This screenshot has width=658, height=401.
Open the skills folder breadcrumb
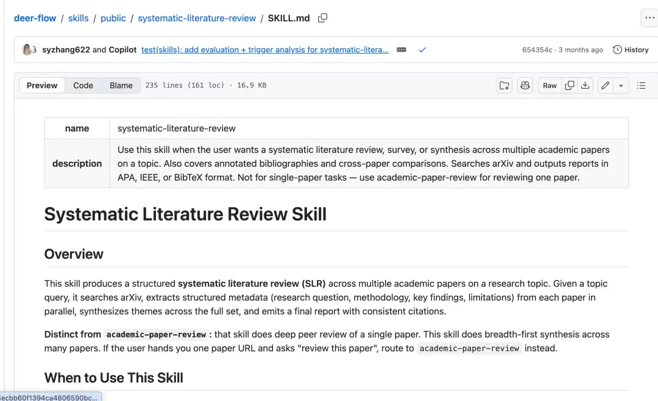coord(79,18)
